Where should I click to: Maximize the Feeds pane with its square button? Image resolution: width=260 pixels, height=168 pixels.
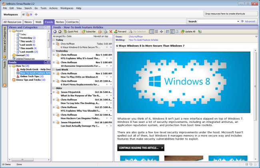[49, 62]
